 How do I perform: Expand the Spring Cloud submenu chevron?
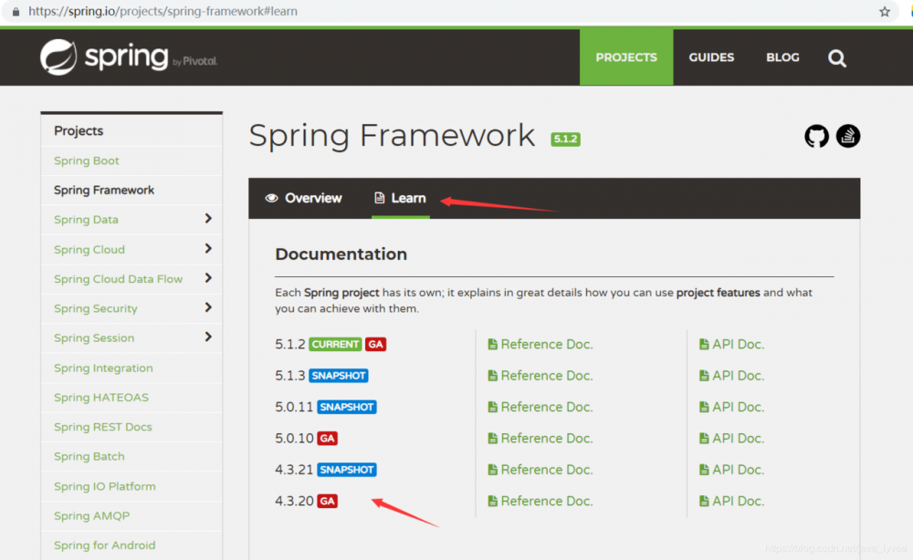208,249
